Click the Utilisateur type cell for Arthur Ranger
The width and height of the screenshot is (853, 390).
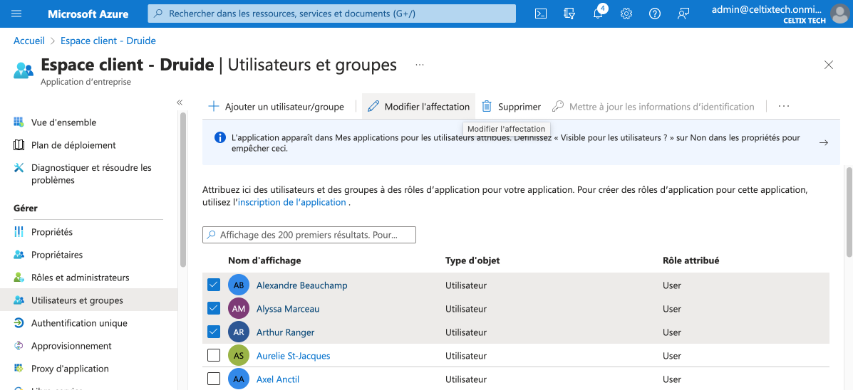(465, 332)
